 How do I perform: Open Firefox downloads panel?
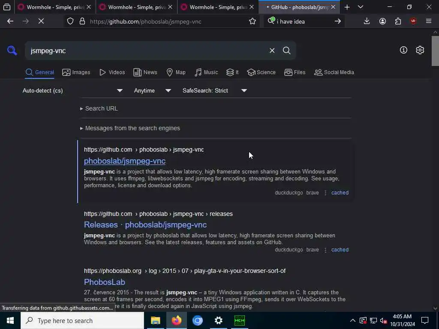tap(367, 21)
